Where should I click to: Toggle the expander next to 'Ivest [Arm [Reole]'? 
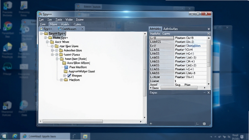point(57,59)
